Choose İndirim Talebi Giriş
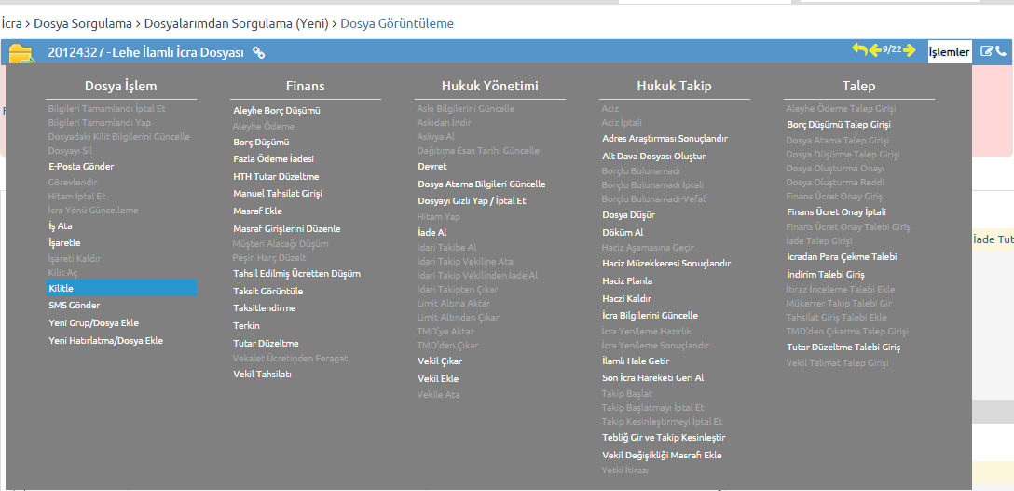The width and height of the screenshot is (1014, 491). (825, 275)
